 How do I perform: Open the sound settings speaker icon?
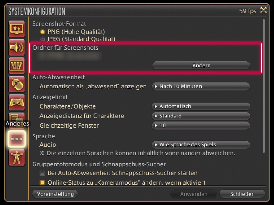coord(17,47)
